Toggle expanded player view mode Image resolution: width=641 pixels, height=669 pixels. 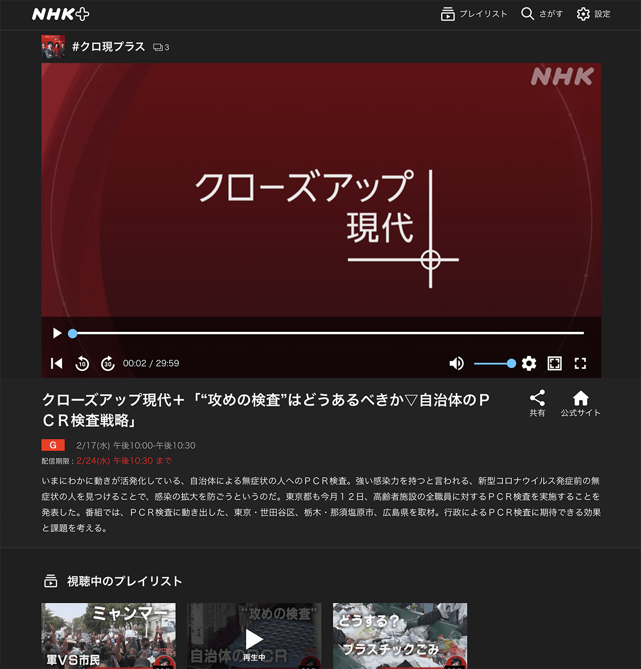[x=554, y=363]
